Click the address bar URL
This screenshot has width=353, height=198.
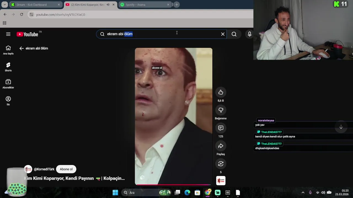(60, 15)
